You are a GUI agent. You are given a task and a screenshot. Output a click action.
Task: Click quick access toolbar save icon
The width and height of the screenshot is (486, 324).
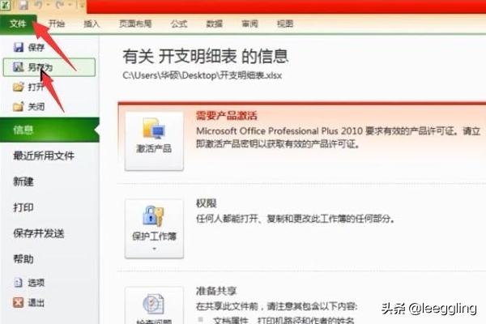click(x=23, y=5)
